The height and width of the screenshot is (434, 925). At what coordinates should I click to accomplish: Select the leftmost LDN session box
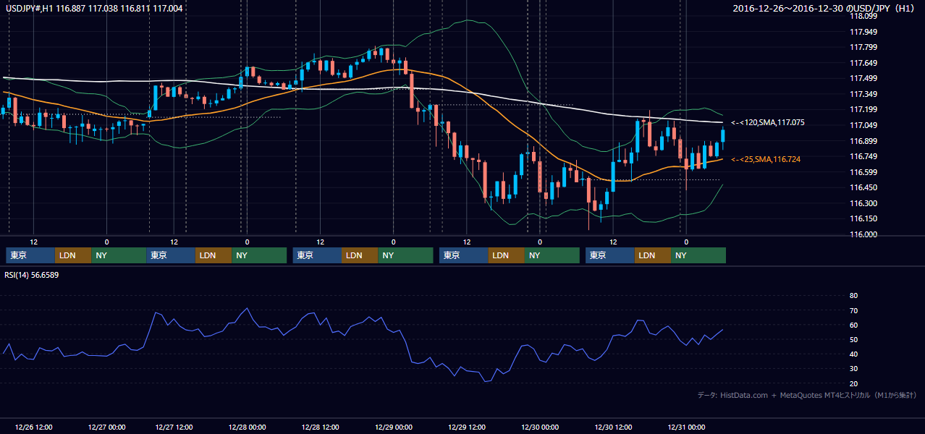click(x=73, y=255)
